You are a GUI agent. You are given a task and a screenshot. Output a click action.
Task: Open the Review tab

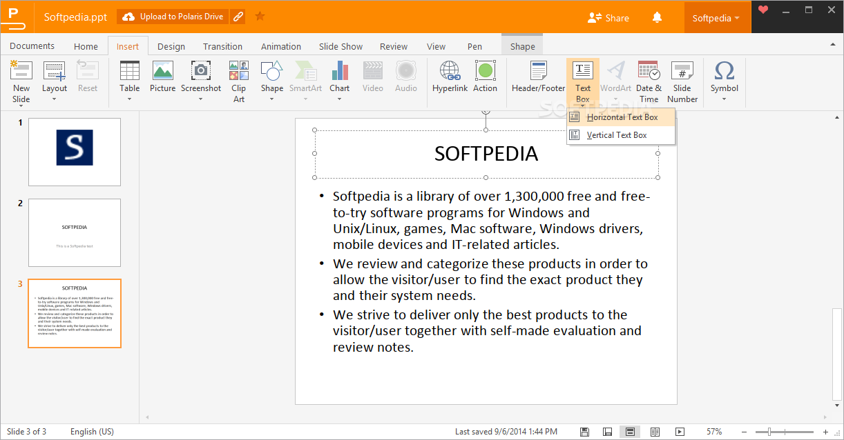pyautogui.click(x=394, y=46)
